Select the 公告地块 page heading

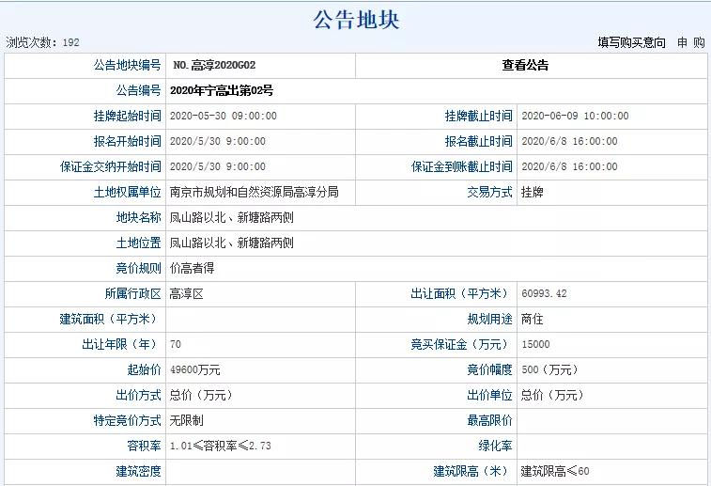point(356,20)
